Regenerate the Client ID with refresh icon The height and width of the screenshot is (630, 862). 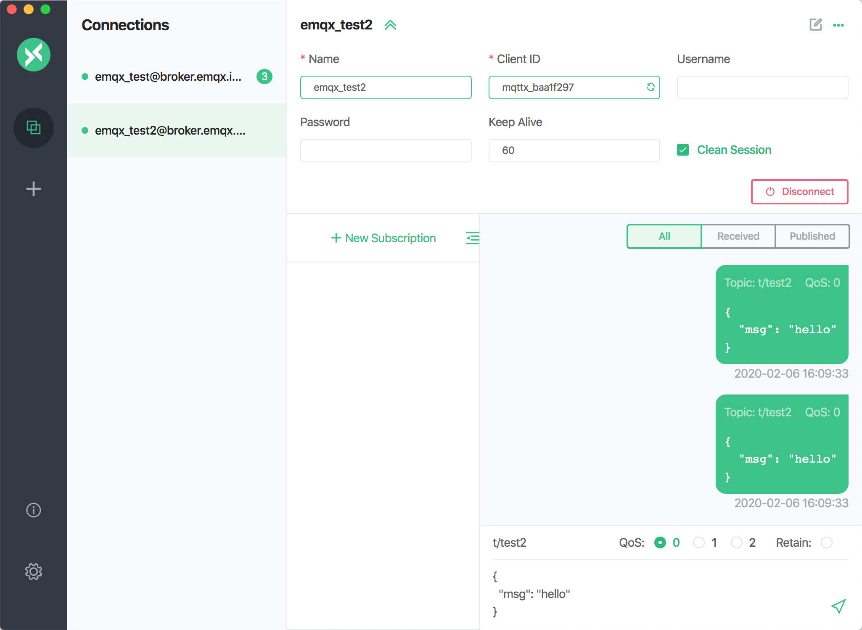point(650,87)
